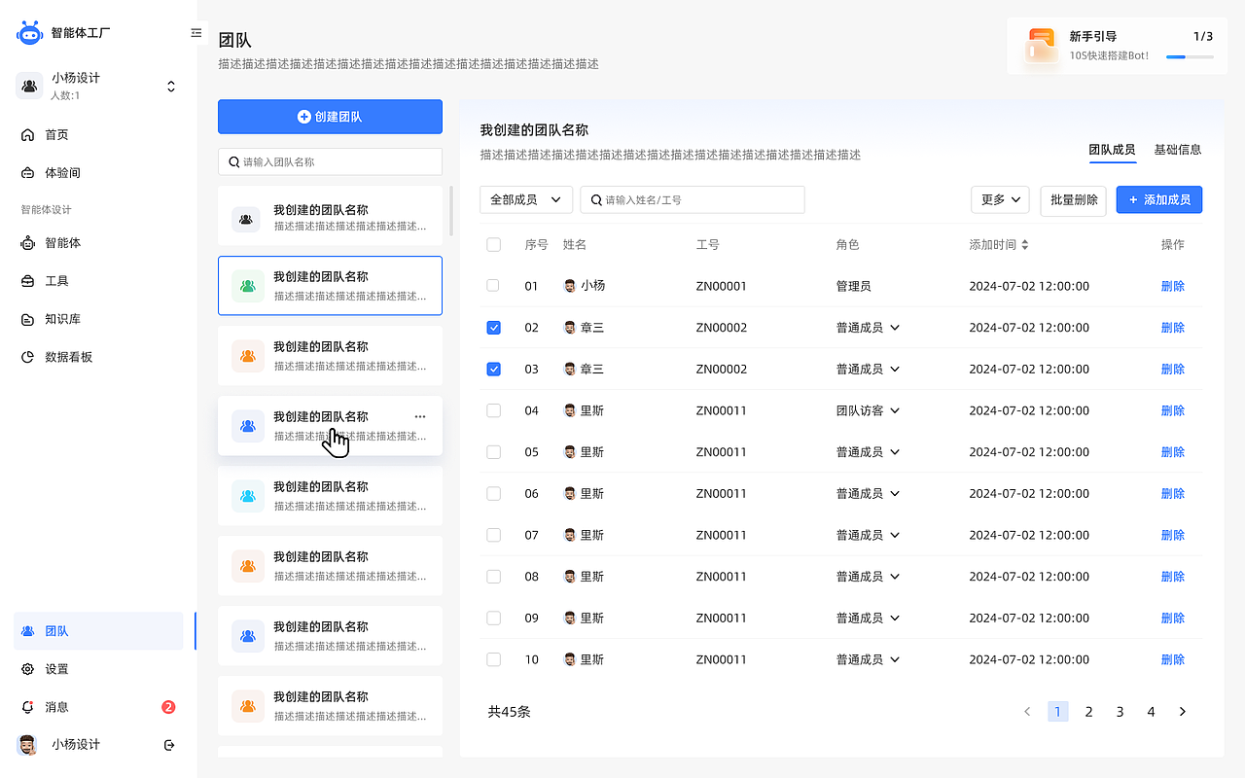This screenshot has width=1245, height=778.
Task: Open the role dropdown in row 05
Action: coord(868,452)
